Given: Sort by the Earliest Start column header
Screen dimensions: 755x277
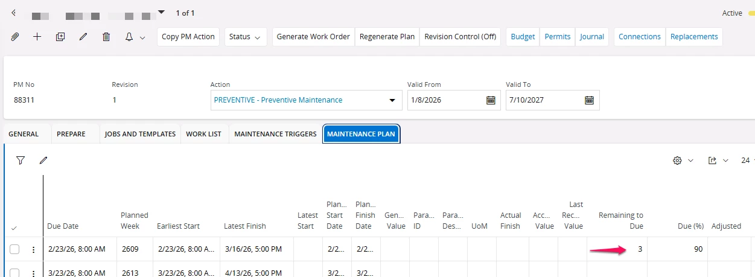Looking at the screenshot, I should [x=178, y=226].
